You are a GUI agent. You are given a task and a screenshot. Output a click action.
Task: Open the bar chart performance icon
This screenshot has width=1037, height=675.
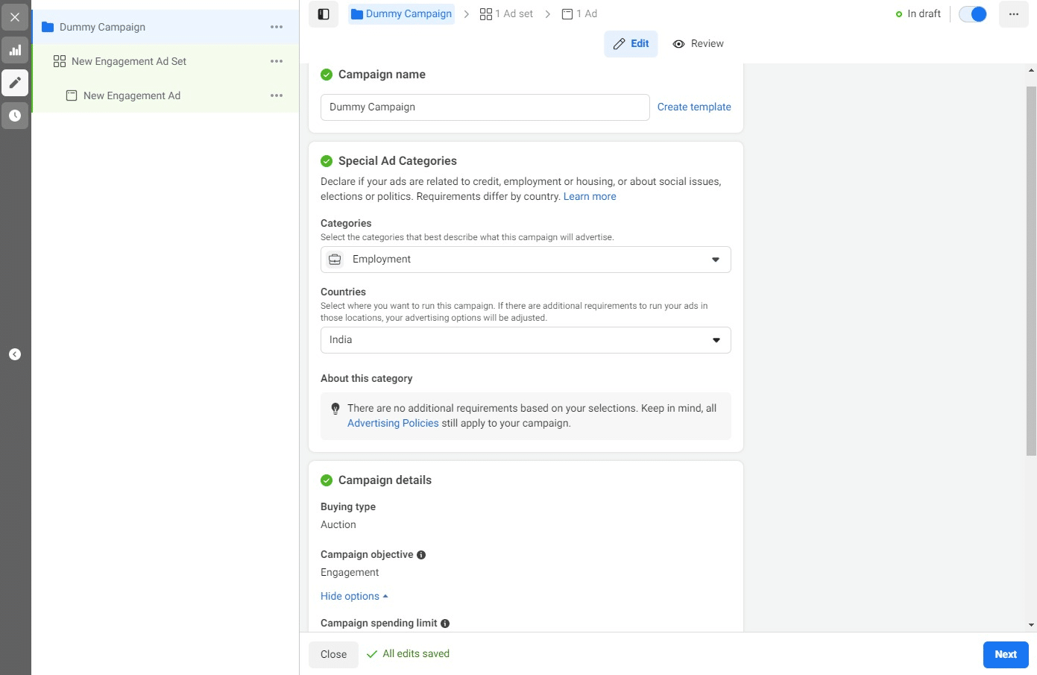(x=15, y=51)
